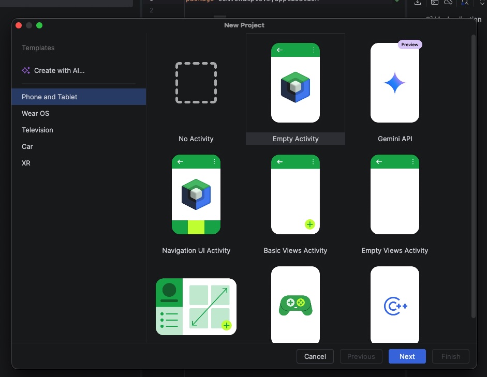Zoom the New Project window with green button
Image resolution: width=487 pixels, height=377 pixels.
39,25
